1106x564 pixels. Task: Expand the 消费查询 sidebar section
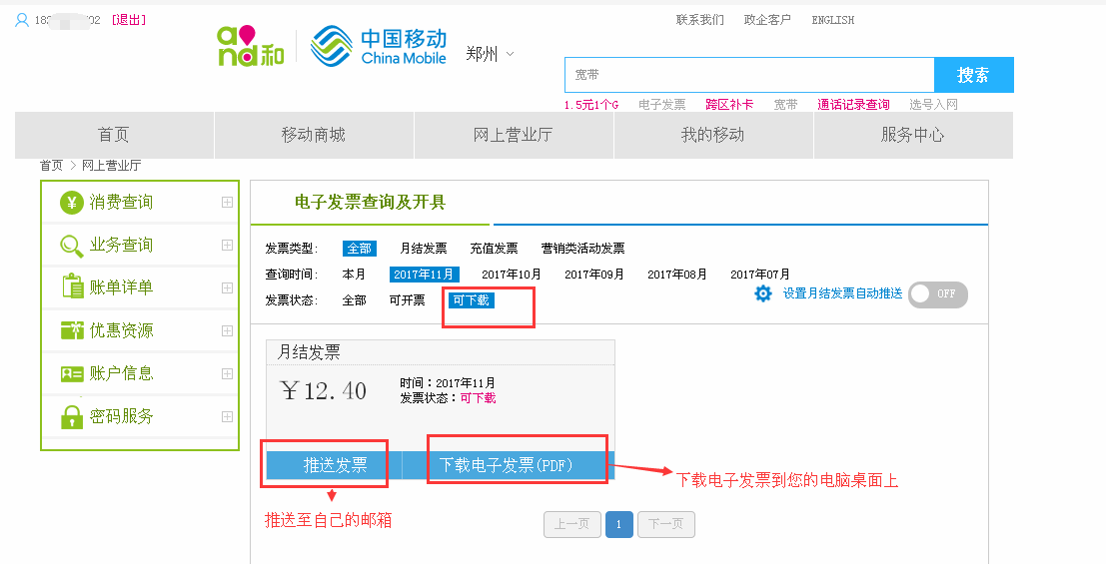[x=227, y=203]
